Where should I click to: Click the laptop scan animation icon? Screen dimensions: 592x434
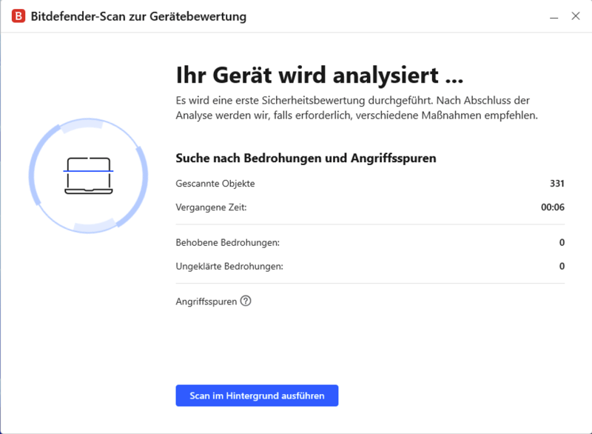click(x=88, y=176)
